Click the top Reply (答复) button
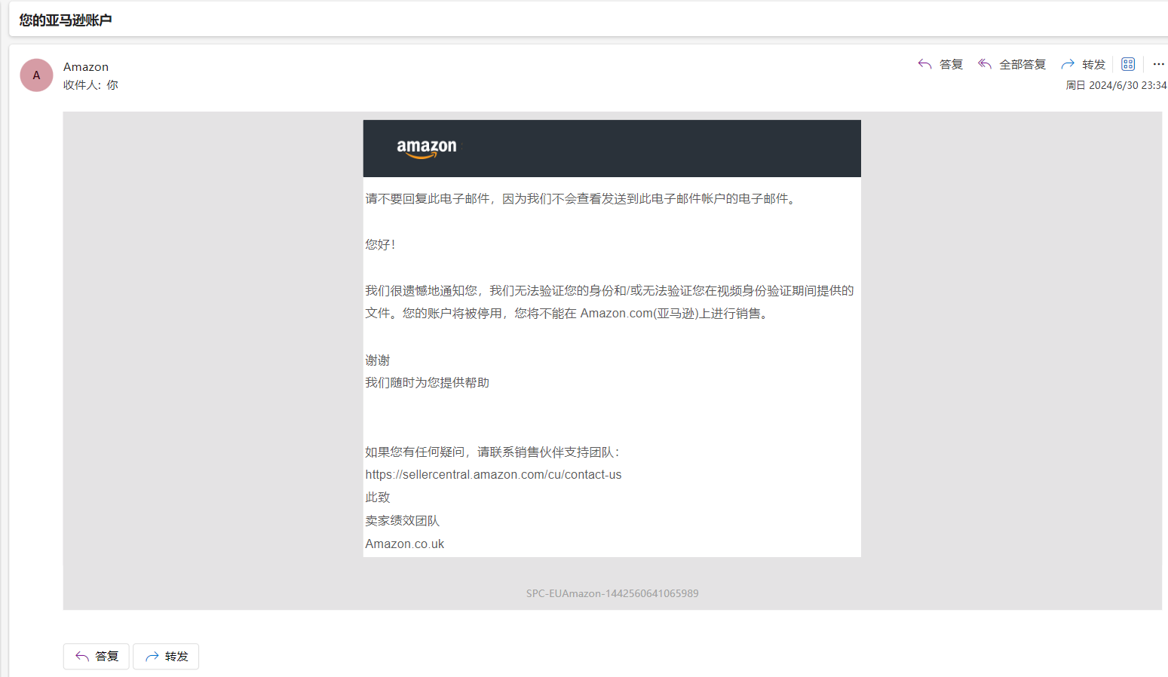 click(x=940, y=64)
